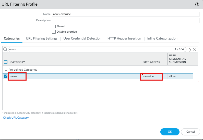Click the Name input field
The width and height of the screenshot is (203, 140).
(x=125, y=14)
